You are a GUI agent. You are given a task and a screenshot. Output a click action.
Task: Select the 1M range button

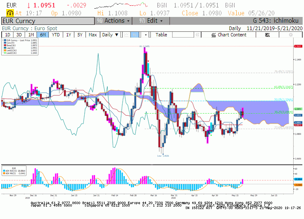coord(31,35)
